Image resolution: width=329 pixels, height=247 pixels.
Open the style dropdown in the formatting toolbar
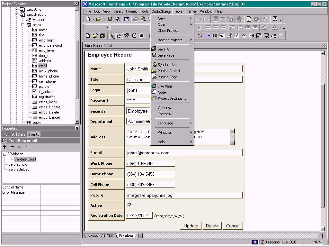pyautogui.click(x=107, y=27)
